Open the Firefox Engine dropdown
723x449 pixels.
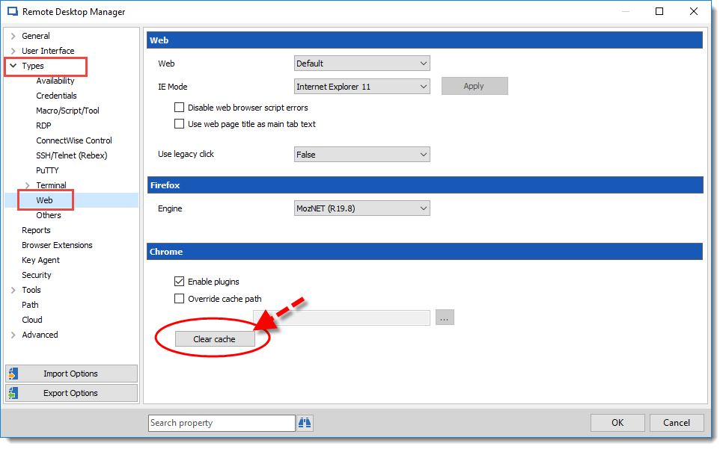coord(362,208)
